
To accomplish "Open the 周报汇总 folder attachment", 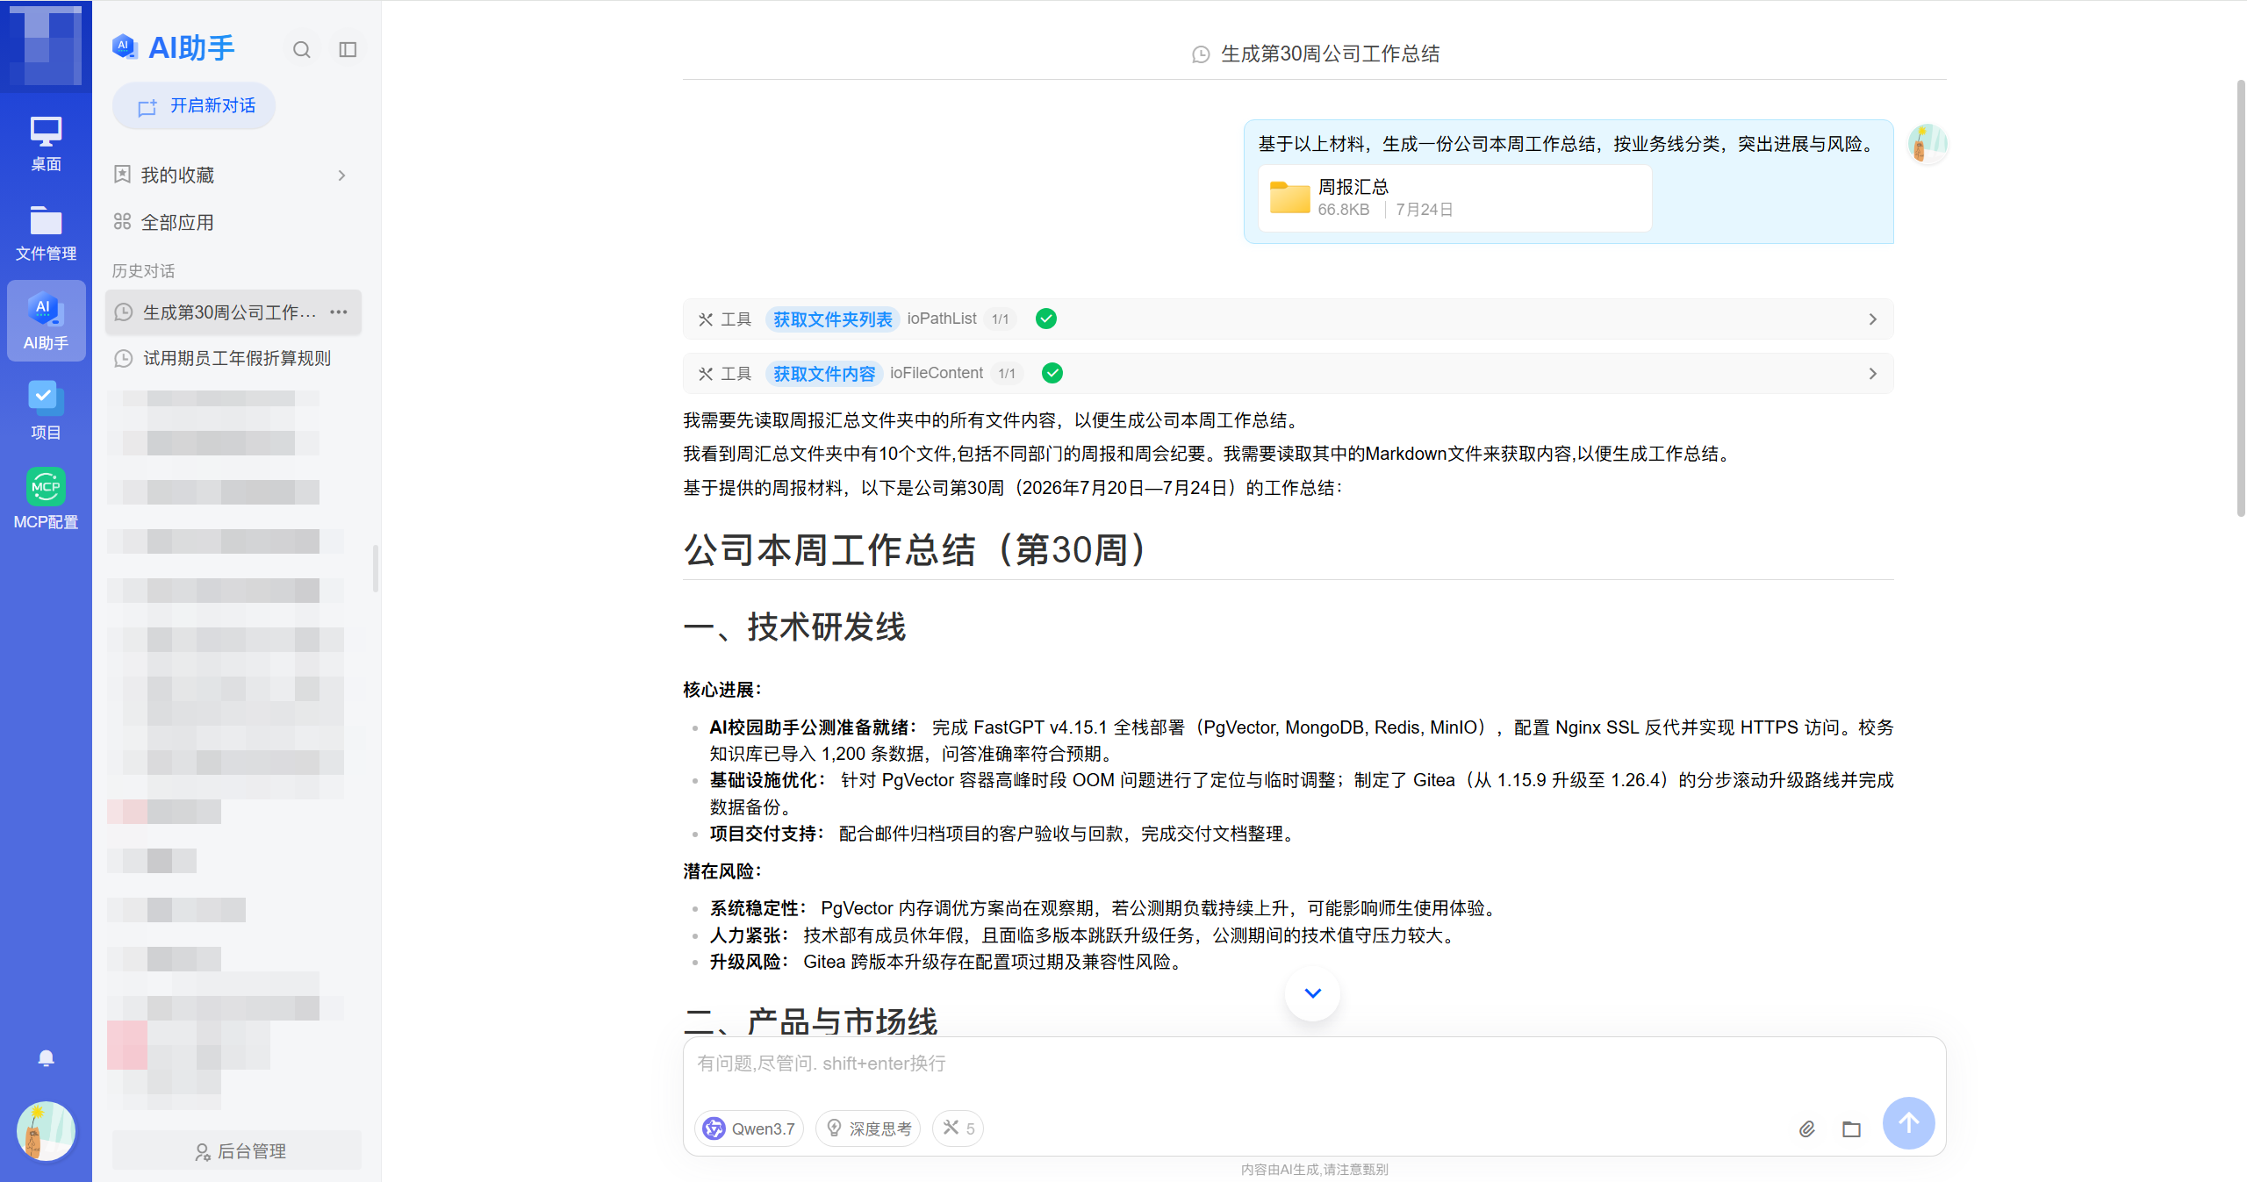I will click(x=1454, y=198).
